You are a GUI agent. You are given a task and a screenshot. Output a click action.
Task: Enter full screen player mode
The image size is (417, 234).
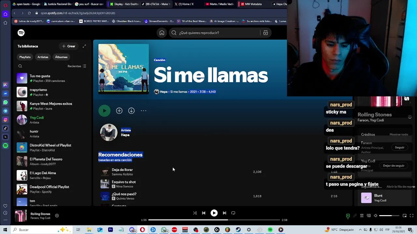411,216
